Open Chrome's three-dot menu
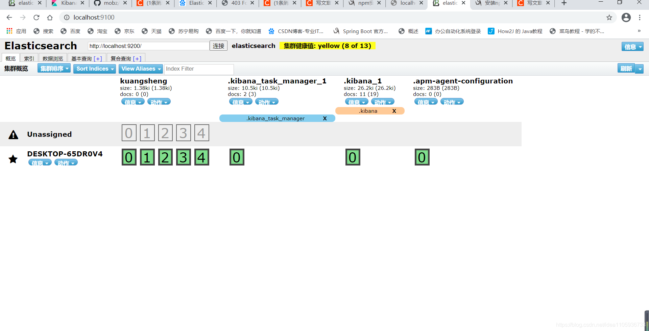 [x=640, y=17]
